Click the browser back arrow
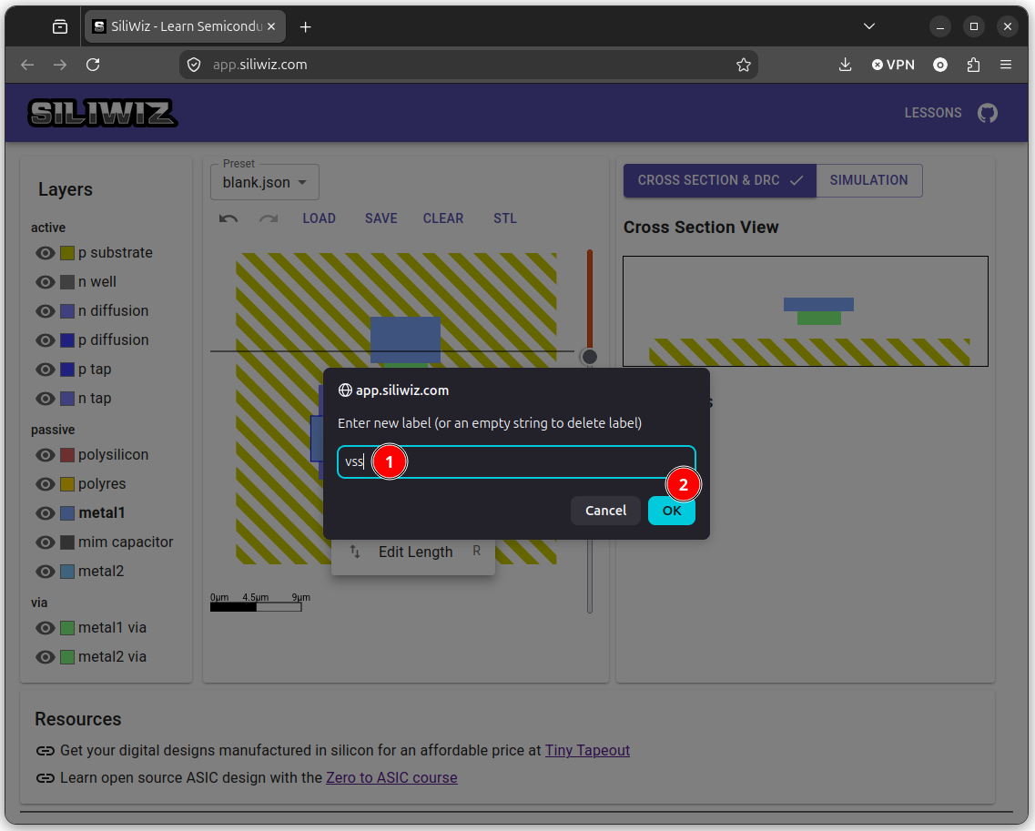Image resolution: width=1035 pixels, height=831 pixels. point(27,65)
